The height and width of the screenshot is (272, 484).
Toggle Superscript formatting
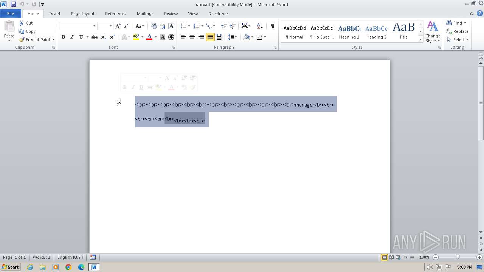pos(112,37)
